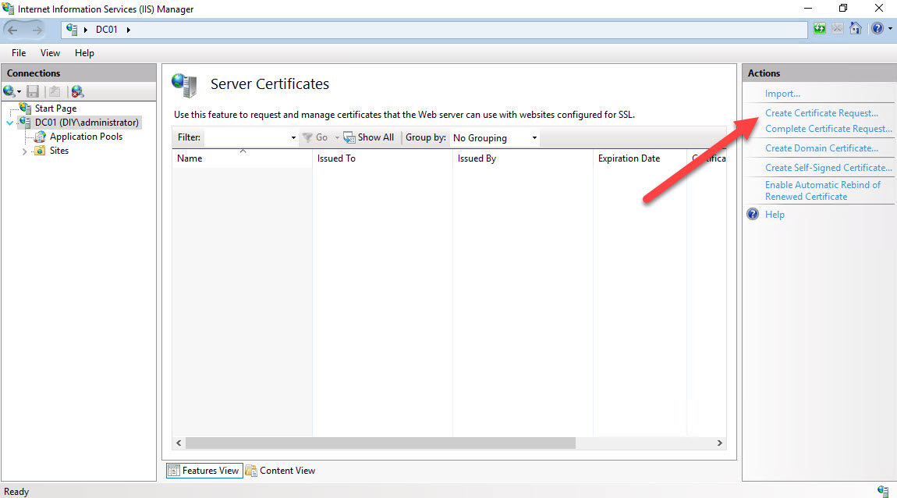
Task: Open the Filter dropdown arrow
Action: point(293,138)
